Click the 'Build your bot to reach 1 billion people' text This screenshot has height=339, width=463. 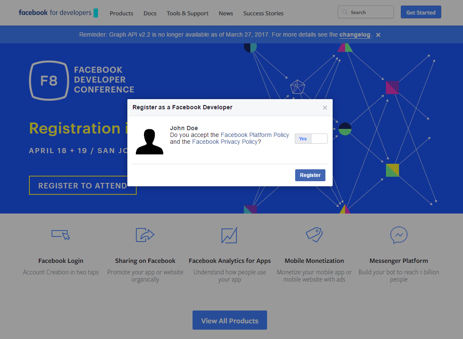pos(399,276)
